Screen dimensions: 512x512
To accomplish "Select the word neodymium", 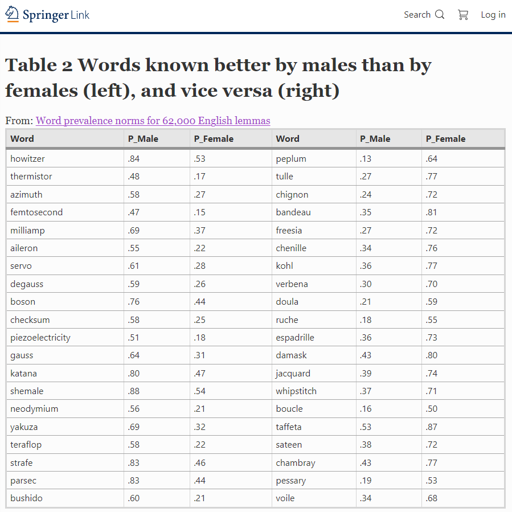I will click(34, 409).
